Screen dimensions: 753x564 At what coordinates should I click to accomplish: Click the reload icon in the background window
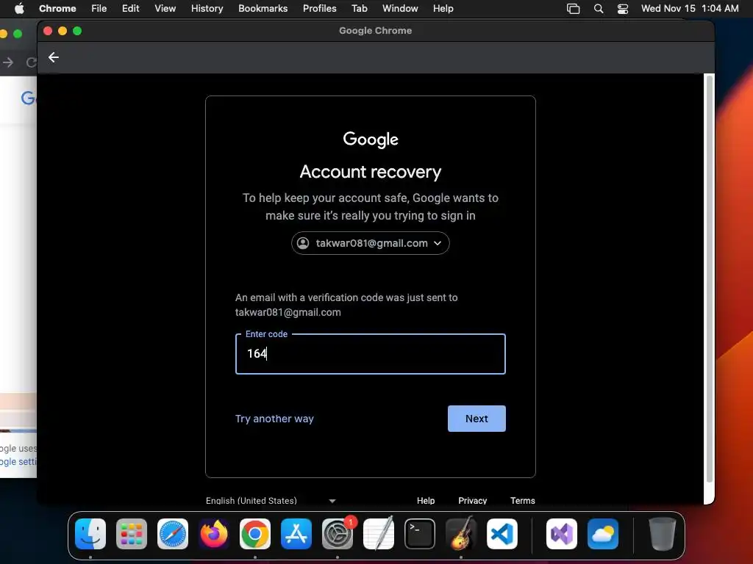tap(31, 62)
